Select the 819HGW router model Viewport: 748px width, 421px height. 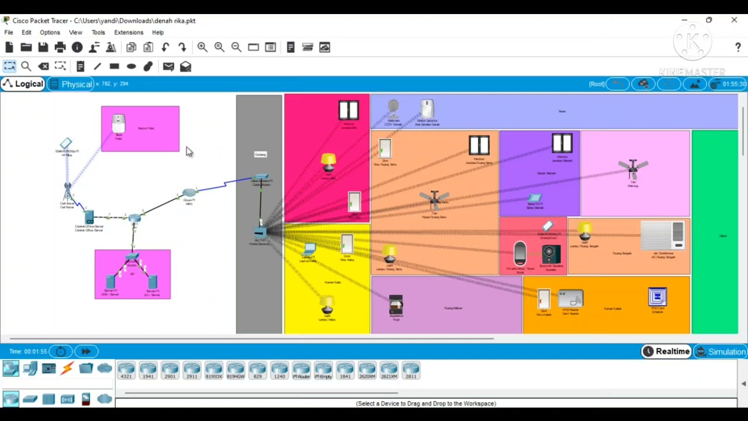click(x=236, y=371)
